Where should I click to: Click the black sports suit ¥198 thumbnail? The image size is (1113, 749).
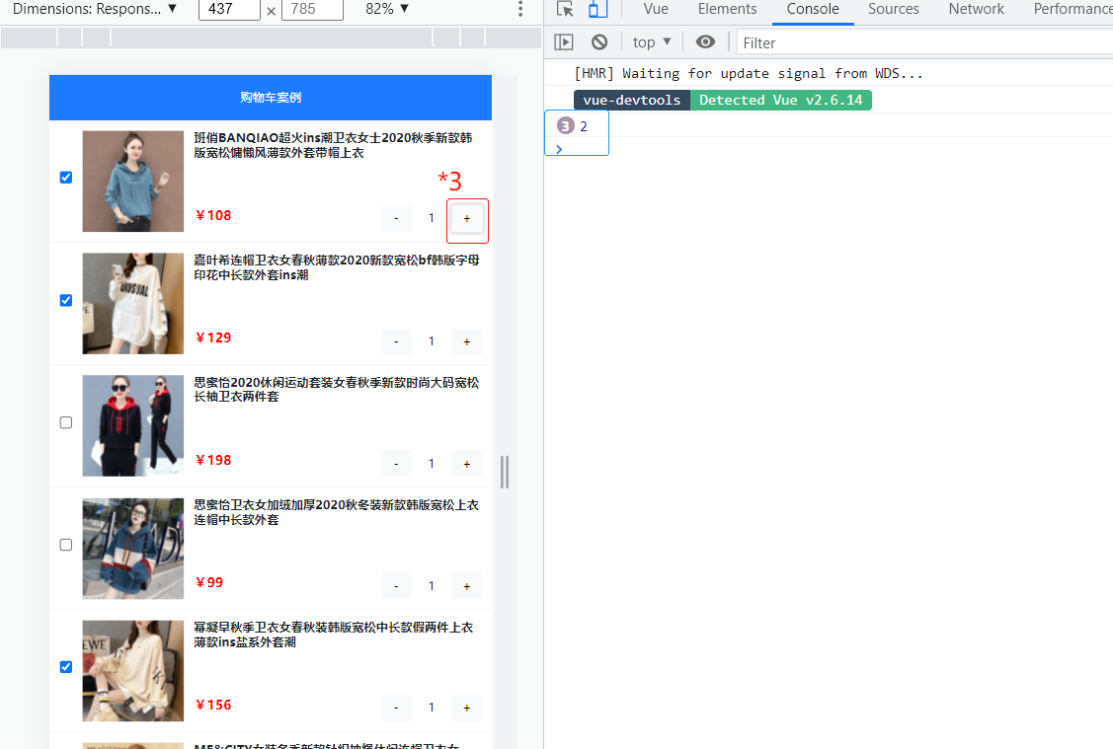(x=132, y=425)
